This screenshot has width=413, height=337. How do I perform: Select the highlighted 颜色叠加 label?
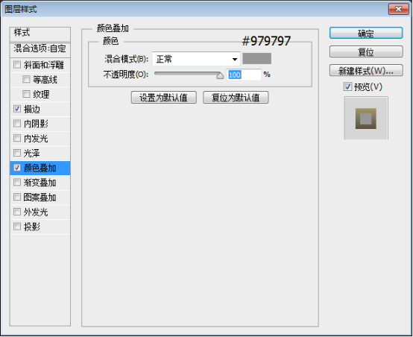[x=40, y=168]
